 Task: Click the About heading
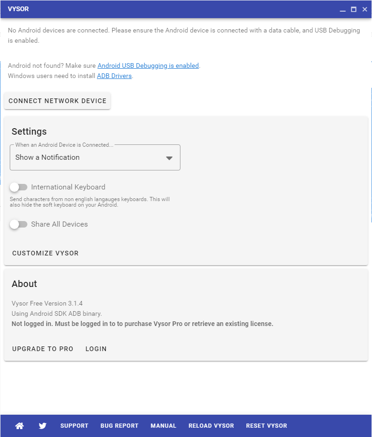[24, 284]
